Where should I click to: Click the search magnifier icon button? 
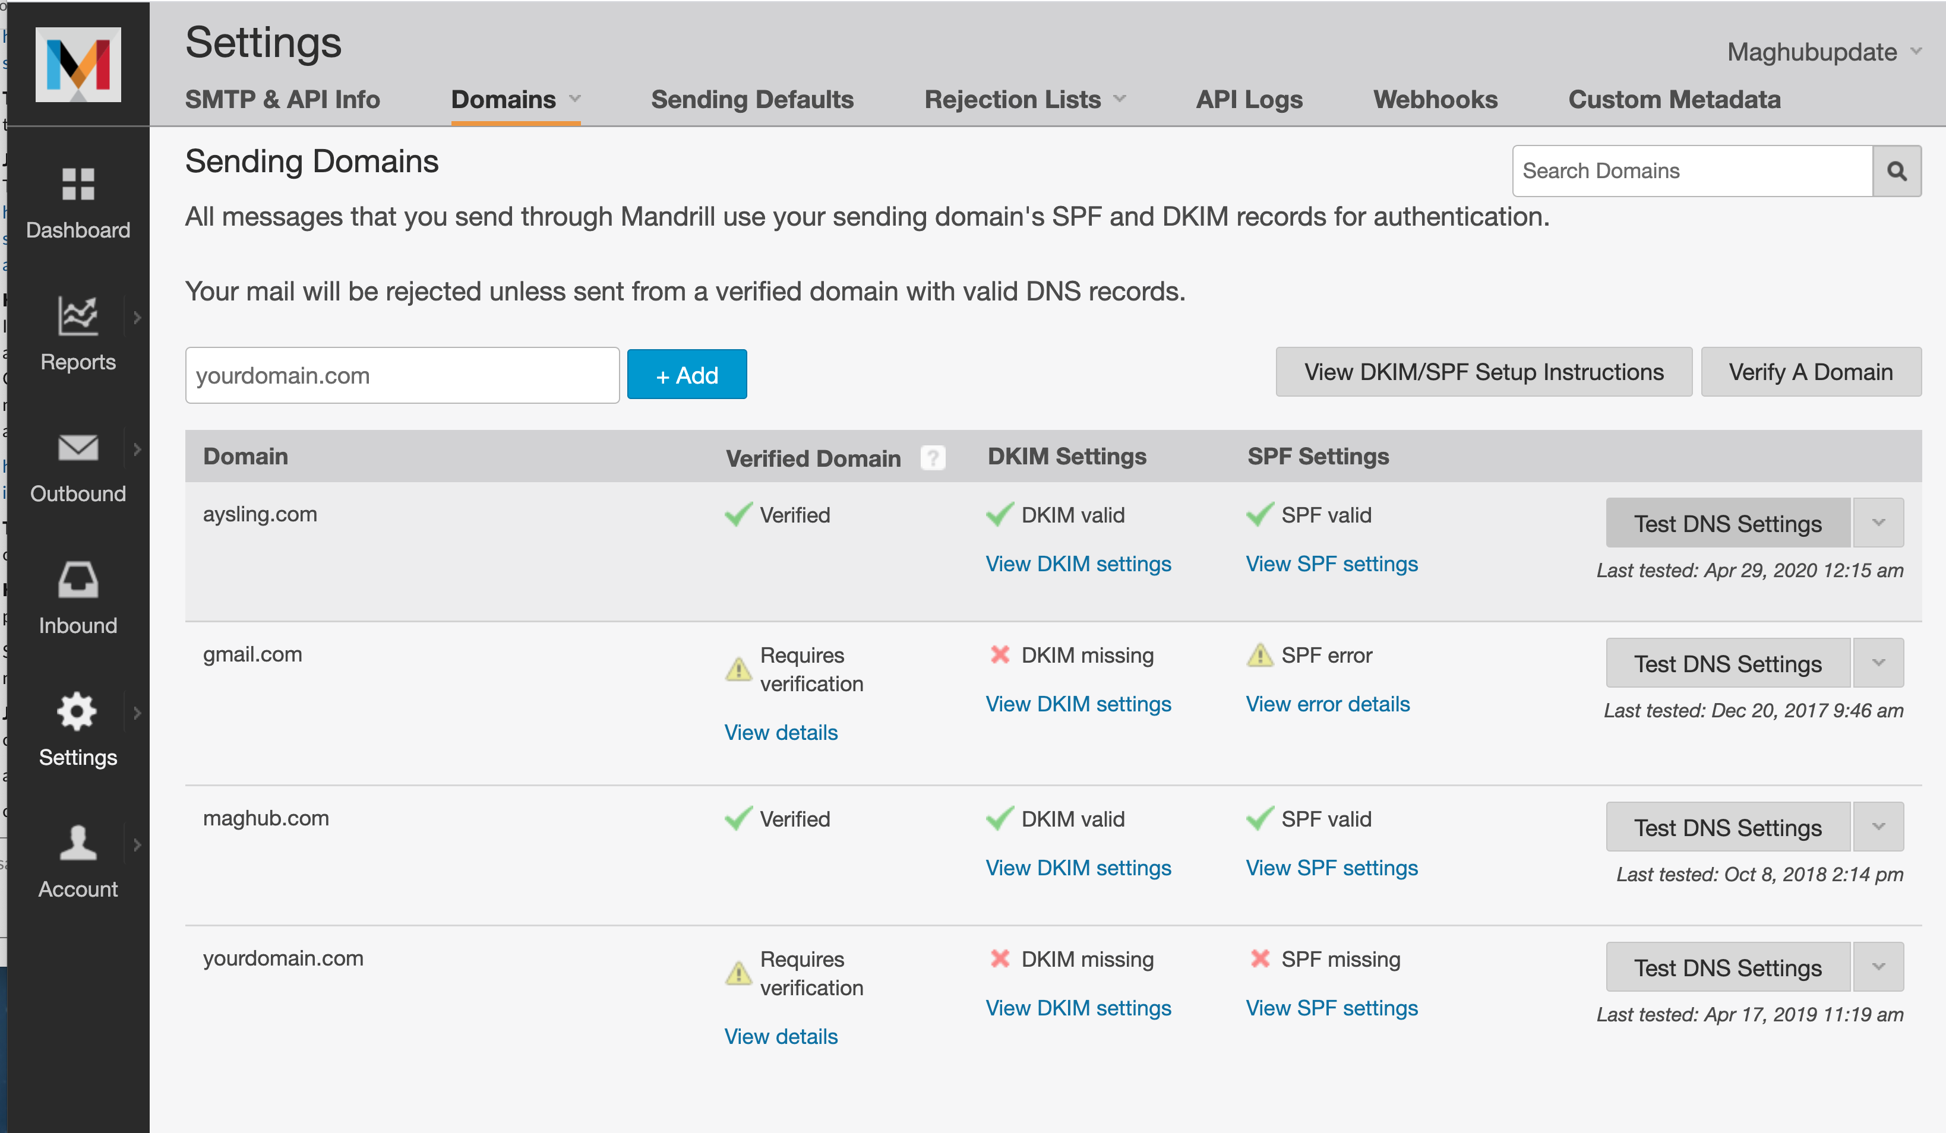[1897, 170]
